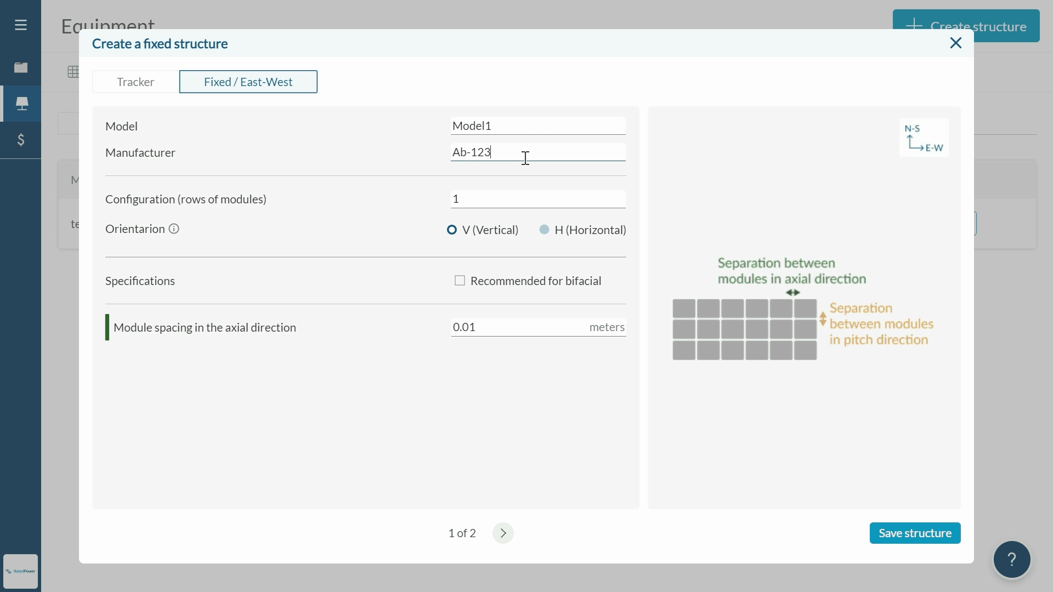Click the dollar/pricing icon in sidebar
This screenshot has width=1053, height=592.
coord(20,139)
